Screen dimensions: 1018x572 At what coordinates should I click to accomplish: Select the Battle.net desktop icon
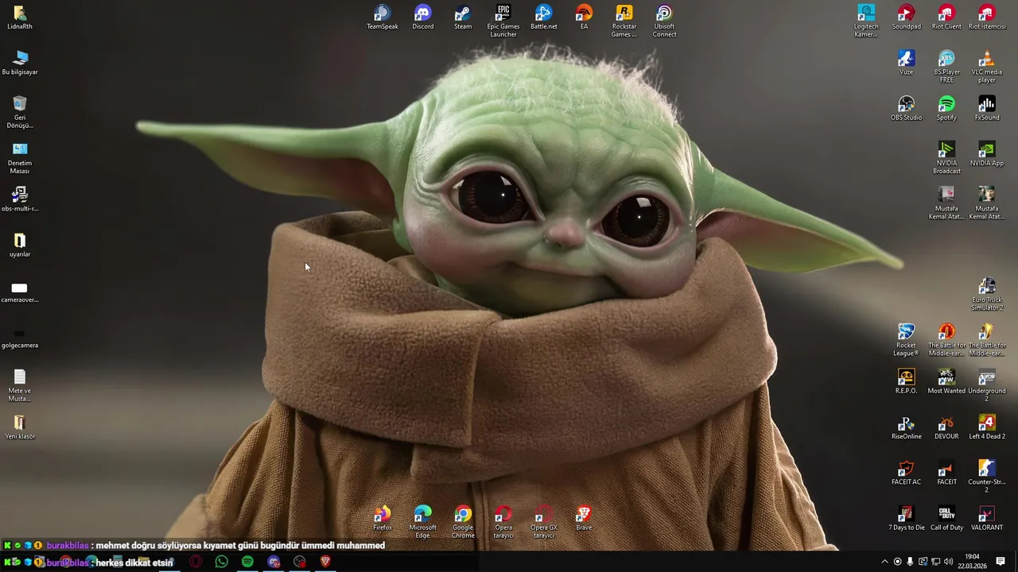544,17
